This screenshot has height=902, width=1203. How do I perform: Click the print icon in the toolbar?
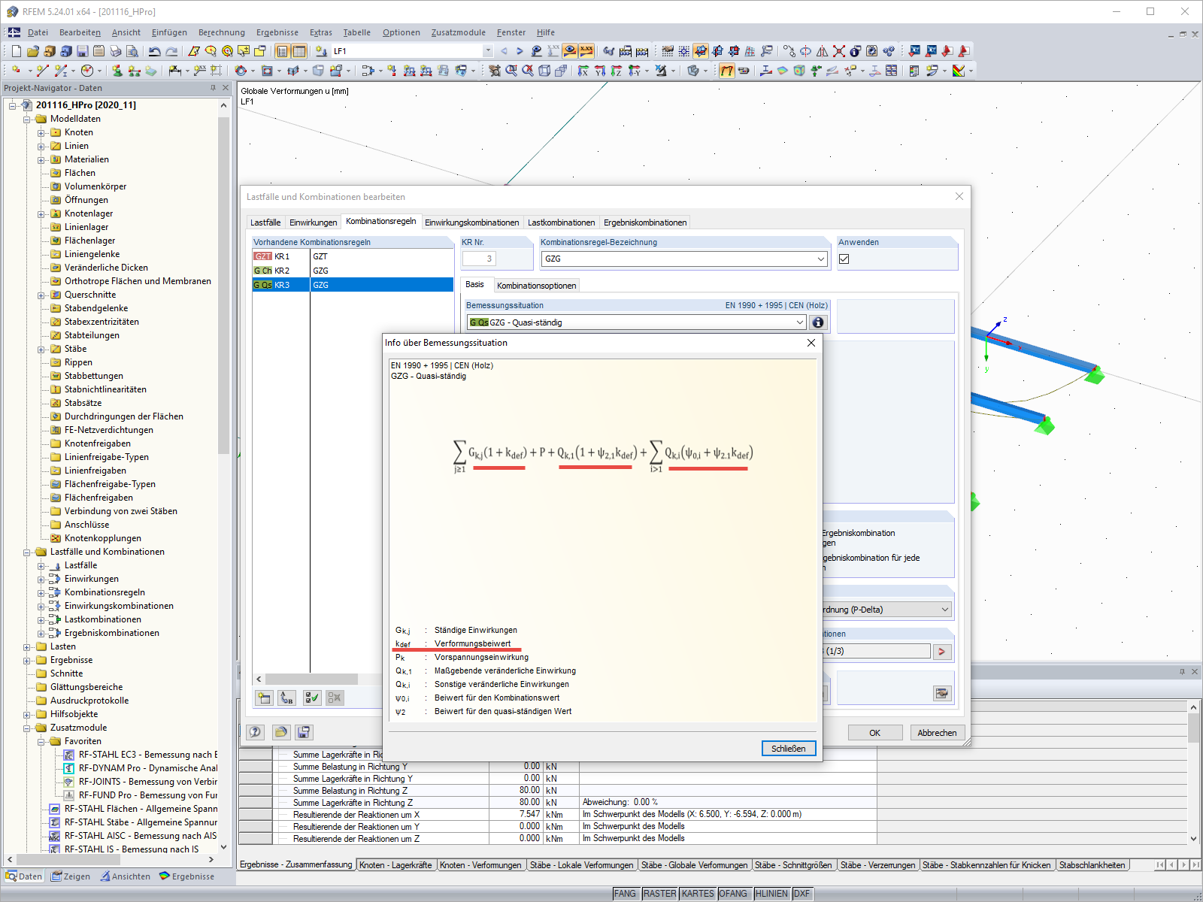[x=116, y=51]
